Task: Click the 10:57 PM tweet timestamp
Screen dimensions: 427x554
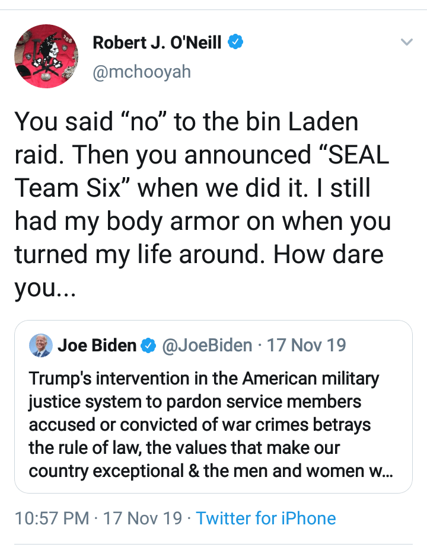Action: [x=52, y=518]
